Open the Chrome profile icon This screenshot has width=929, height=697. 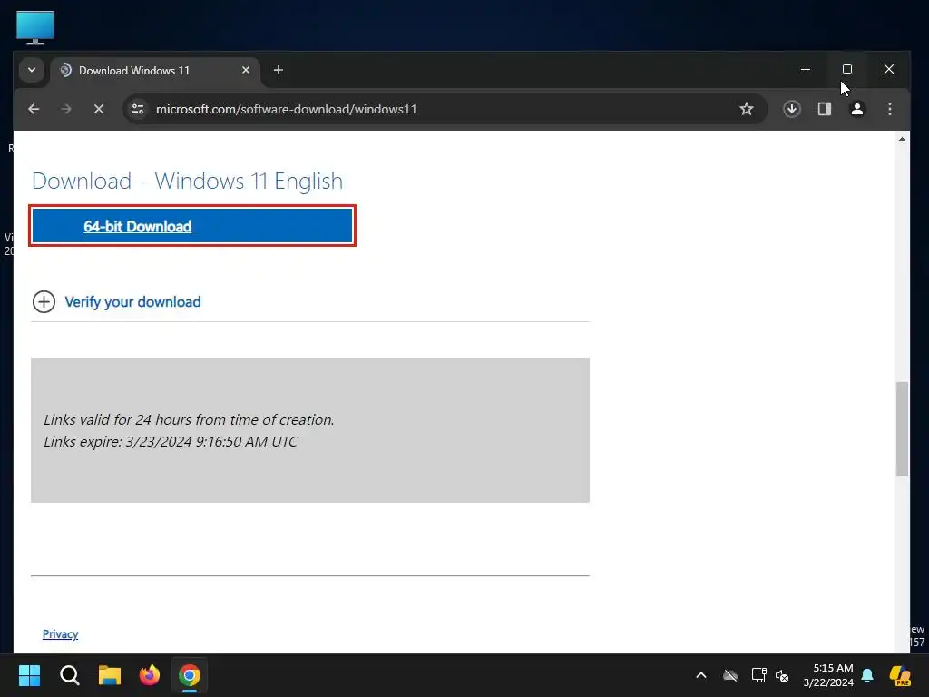click(x=856, y=109)
